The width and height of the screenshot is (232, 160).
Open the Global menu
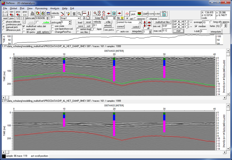[x=13, y=8]
